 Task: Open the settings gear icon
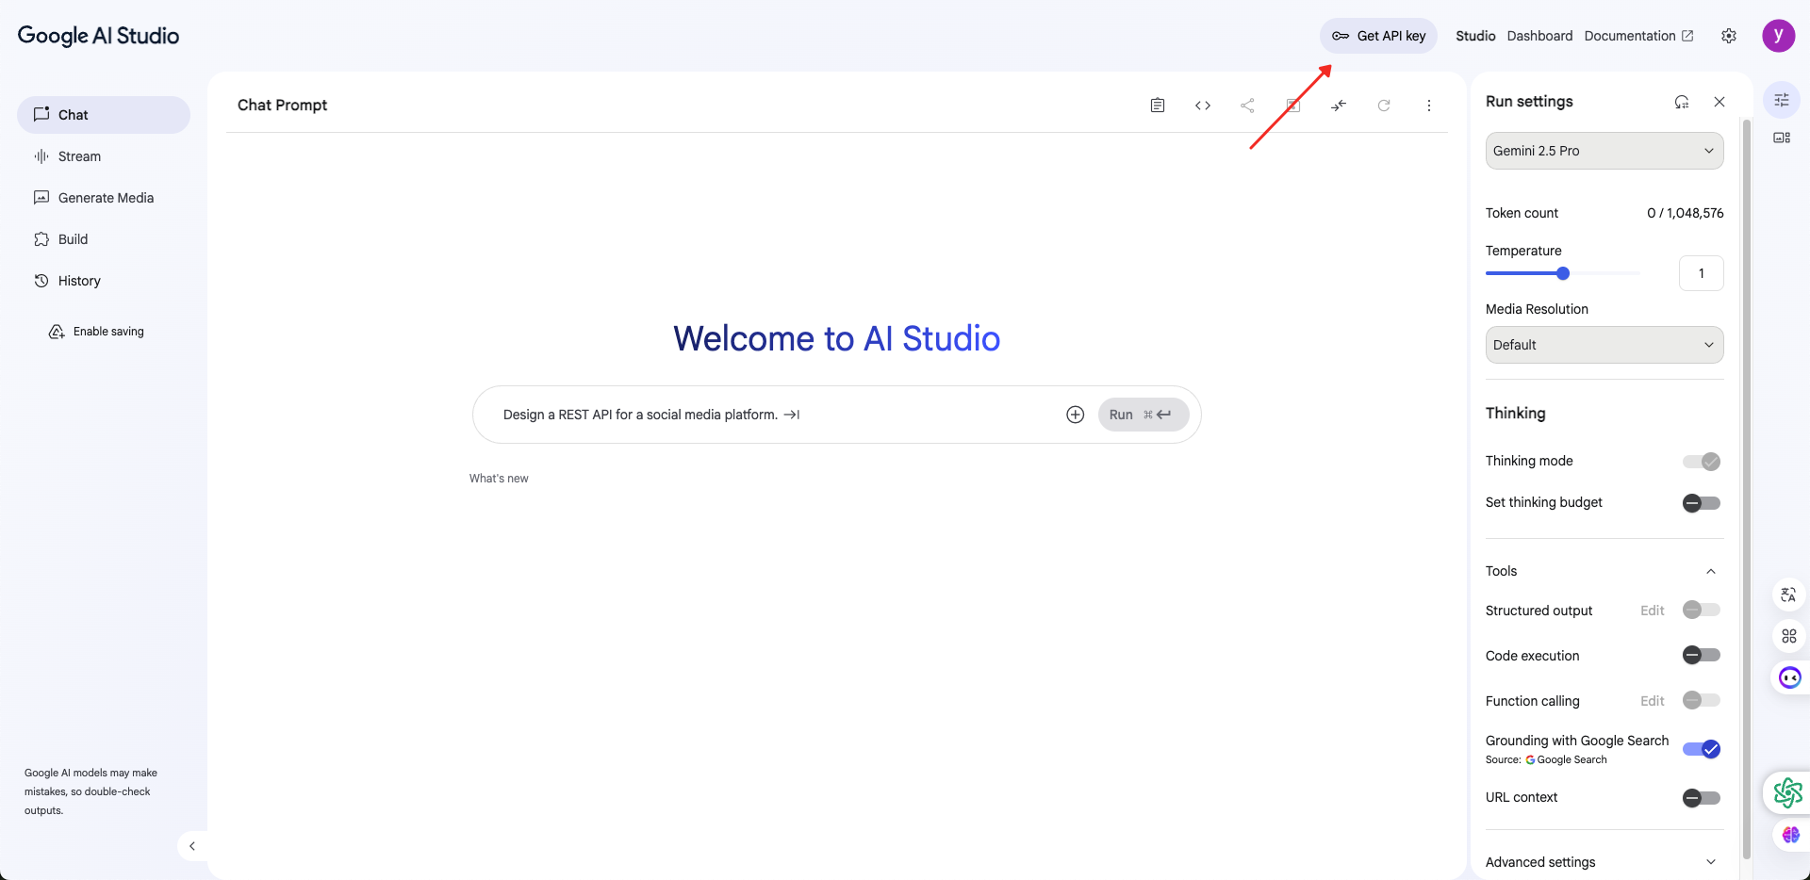click(x=1729, y=36)
